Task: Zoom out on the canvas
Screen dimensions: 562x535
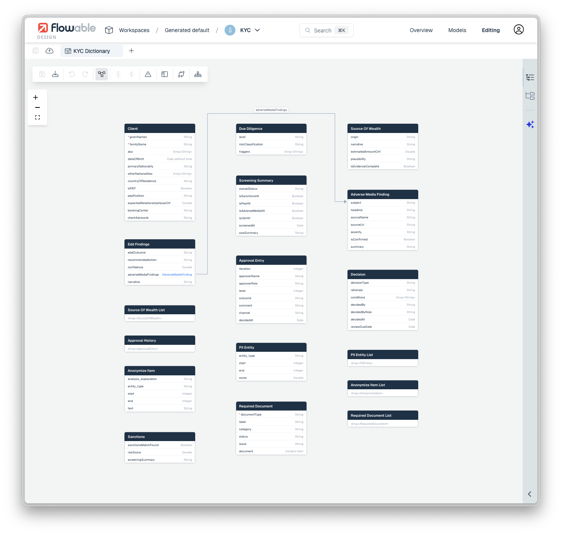Action: [37, 107]
